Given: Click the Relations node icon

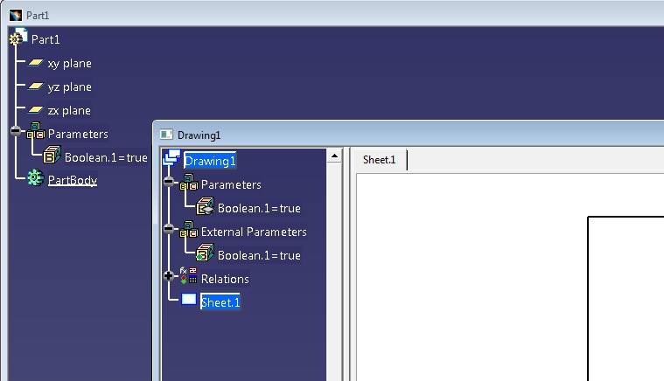Looking at the screenshot, I should point(188,275).
